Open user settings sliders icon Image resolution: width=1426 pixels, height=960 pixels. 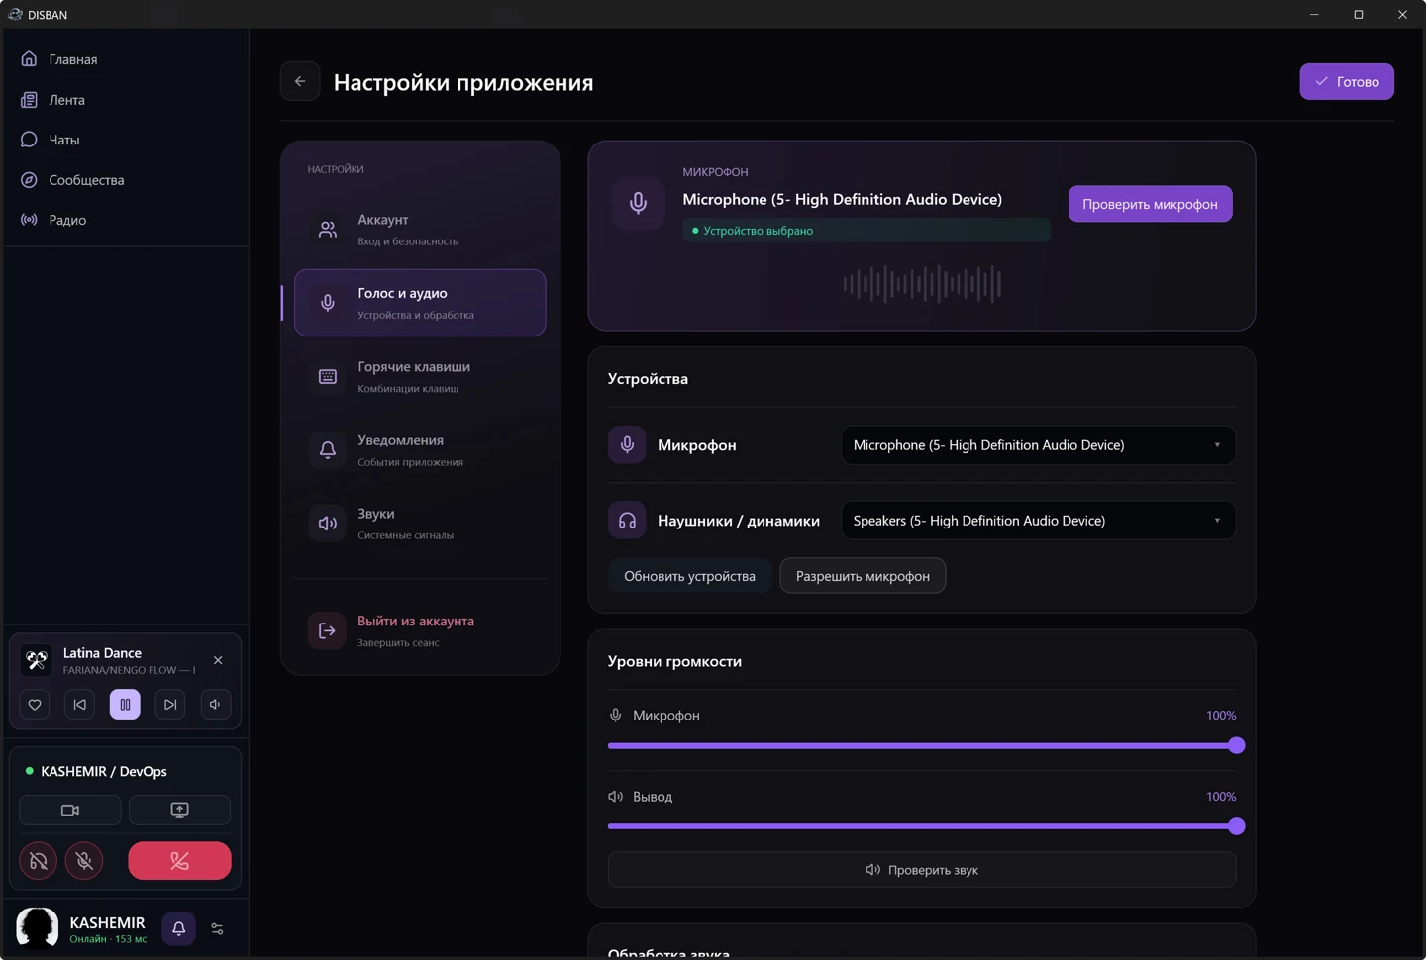tap(217, 929)
